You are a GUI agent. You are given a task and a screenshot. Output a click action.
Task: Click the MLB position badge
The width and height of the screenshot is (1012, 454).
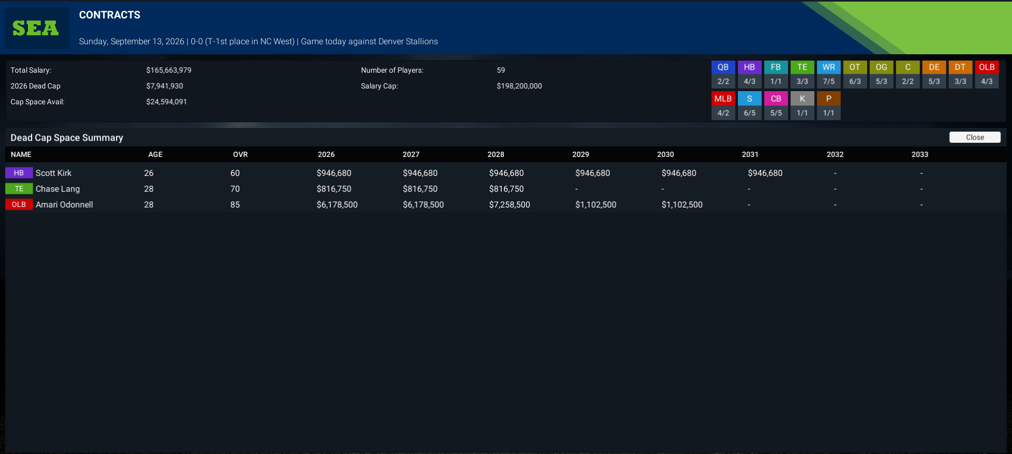(x=723, y=99)
